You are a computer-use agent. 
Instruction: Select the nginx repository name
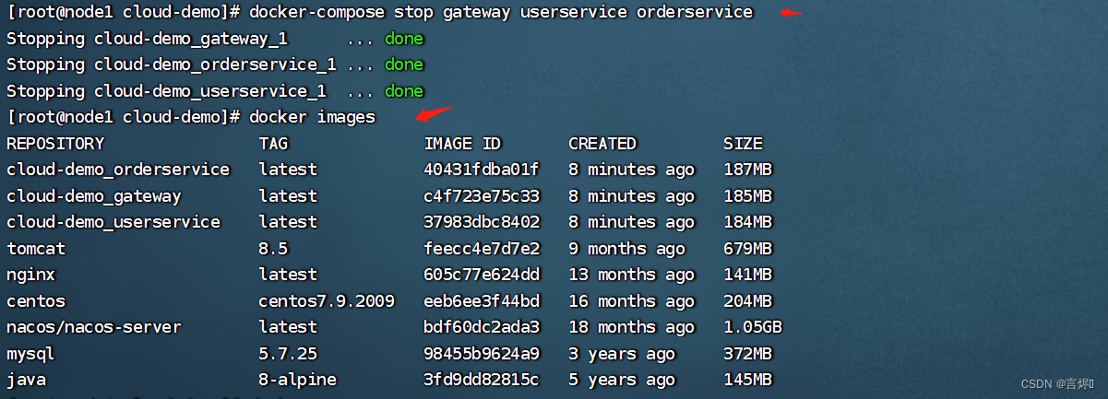tap(31, 275)
